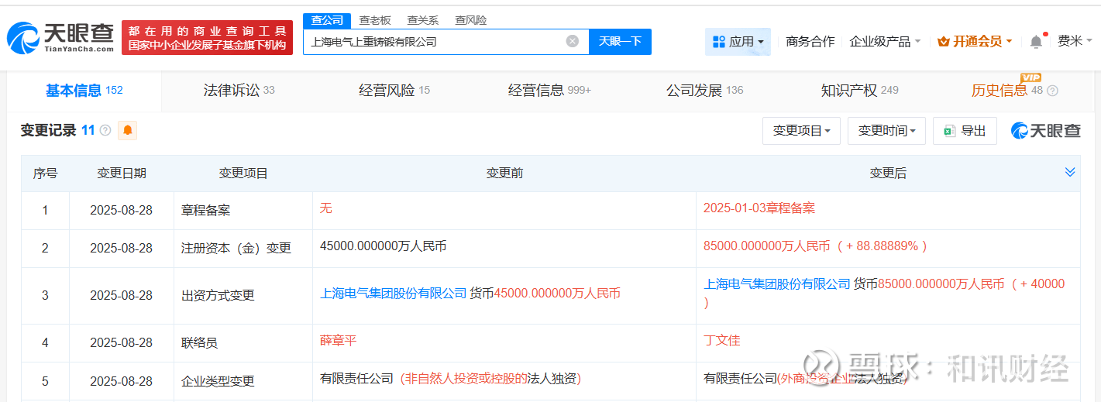This screenshot has height=402, width=1101.
Task: Click the 丁文佳 name in 变更后
Action: click(x=722, y=341)
